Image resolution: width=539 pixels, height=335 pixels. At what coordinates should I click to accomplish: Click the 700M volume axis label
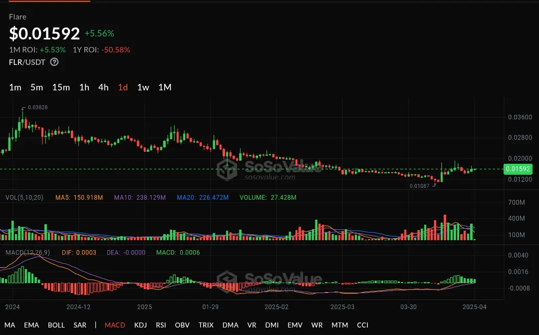(517, 202)
